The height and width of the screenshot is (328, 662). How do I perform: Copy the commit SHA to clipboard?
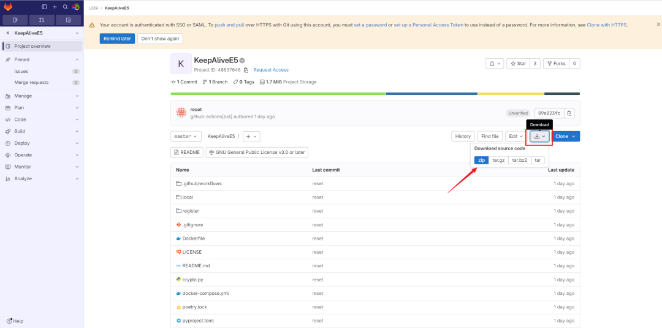click(x=569, y=113)
